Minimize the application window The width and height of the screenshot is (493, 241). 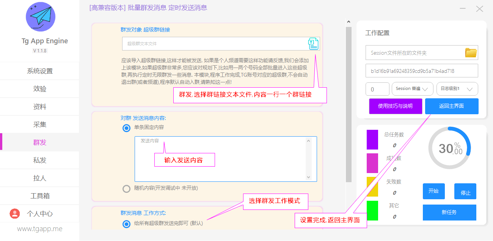click(463, 9)
